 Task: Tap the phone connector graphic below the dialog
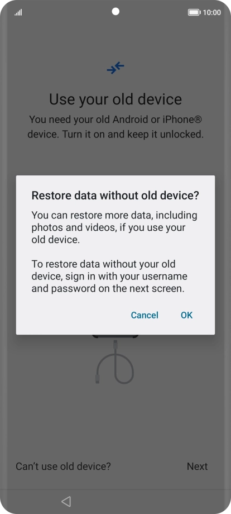pos(115,336)
